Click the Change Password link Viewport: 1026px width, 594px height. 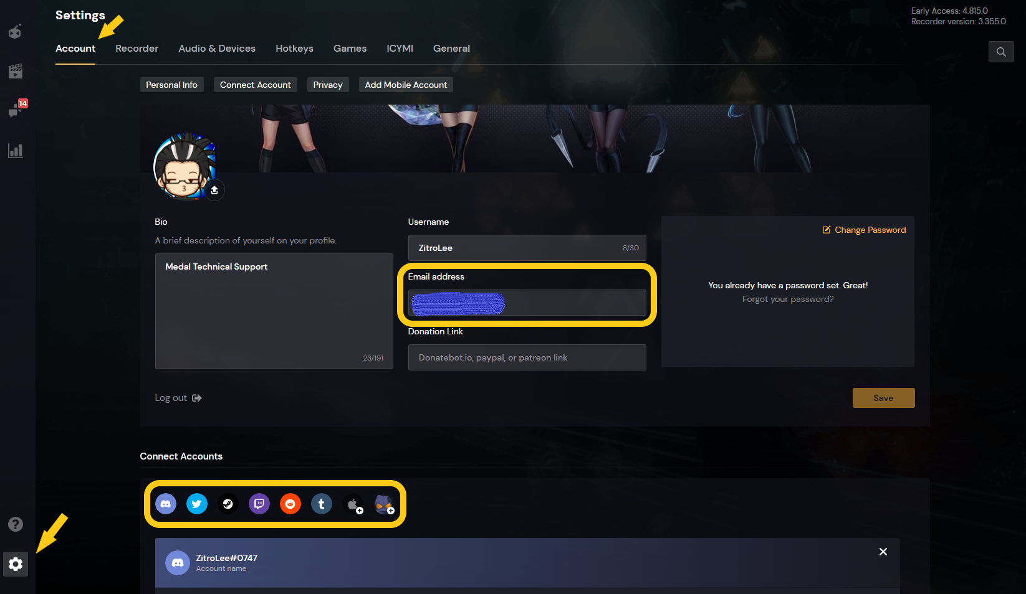(864, 230)
